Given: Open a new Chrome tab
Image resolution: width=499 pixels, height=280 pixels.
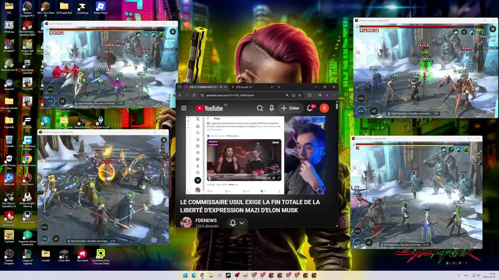Looking at the screenshot, I should tap(279, 87).
